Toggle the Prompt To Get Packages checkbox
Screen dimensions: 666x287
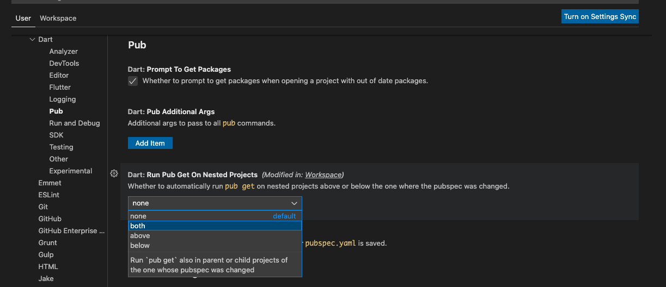(133, 81)
